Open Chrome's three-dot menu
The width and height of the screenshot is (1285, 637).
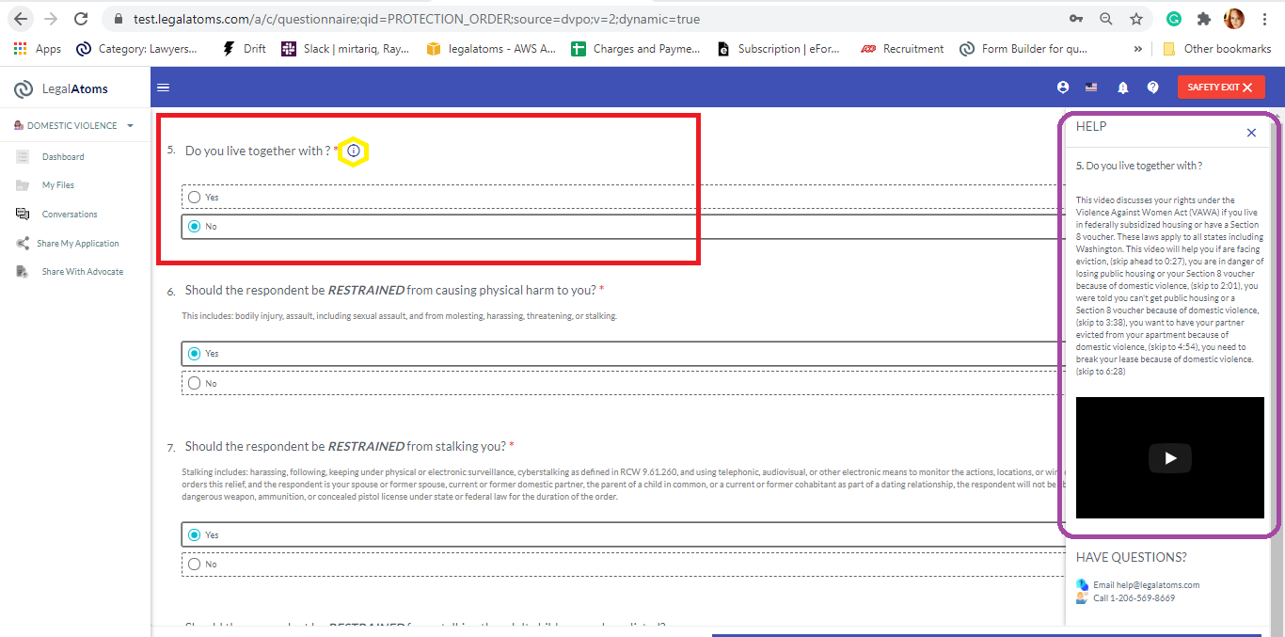[x=1267, y=19]
